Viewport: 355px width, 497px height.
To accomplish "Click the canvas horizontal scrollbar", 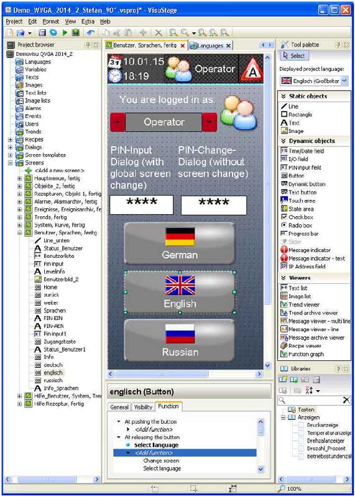I will 185,374.
